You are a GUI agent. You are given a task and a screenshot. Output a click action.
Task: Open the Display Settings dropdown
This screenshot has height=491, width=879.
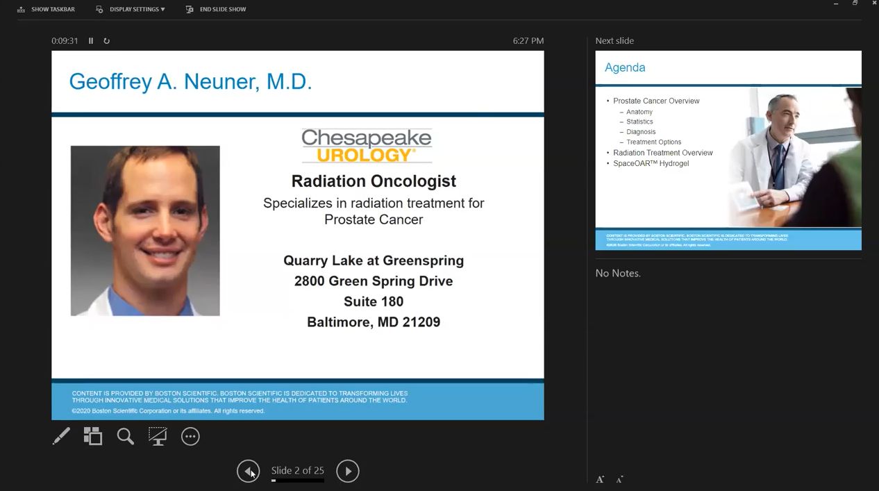tap(131, 9)
